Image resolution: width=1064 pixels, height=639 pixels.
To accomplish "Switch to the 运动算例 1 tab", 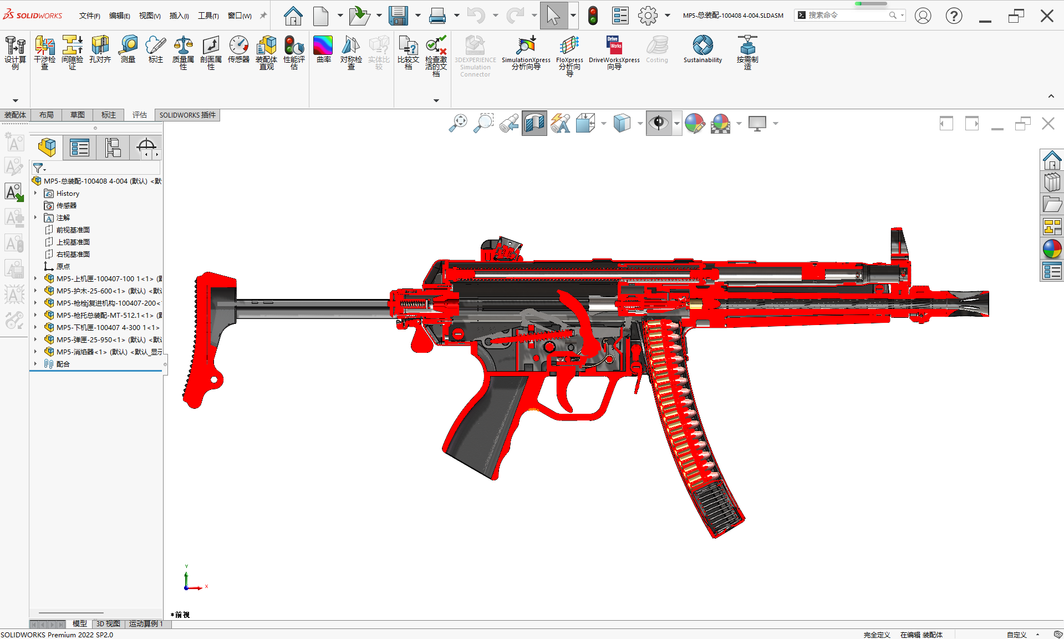I will click(146, 624).
